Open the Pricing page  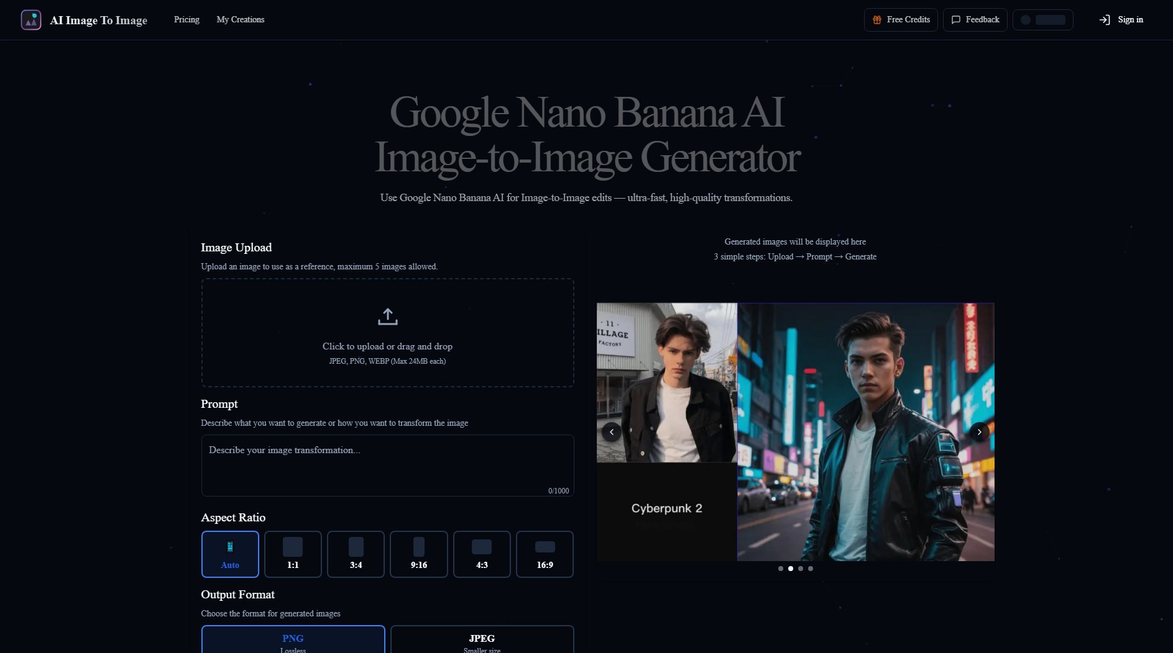coord(186,19)
